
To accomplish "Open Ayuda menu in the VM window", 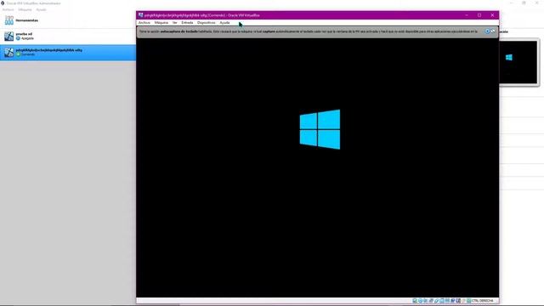I will coord(224,23).
